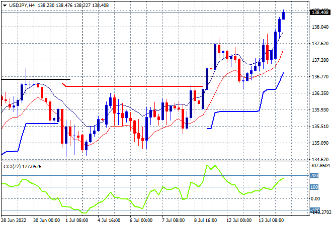Click the 137.620 price axis label
Screen dimensions: 332x226
320,44
